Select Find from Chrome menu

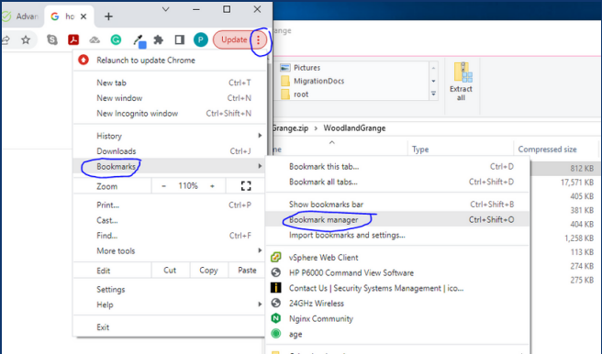tap(169, 236)
